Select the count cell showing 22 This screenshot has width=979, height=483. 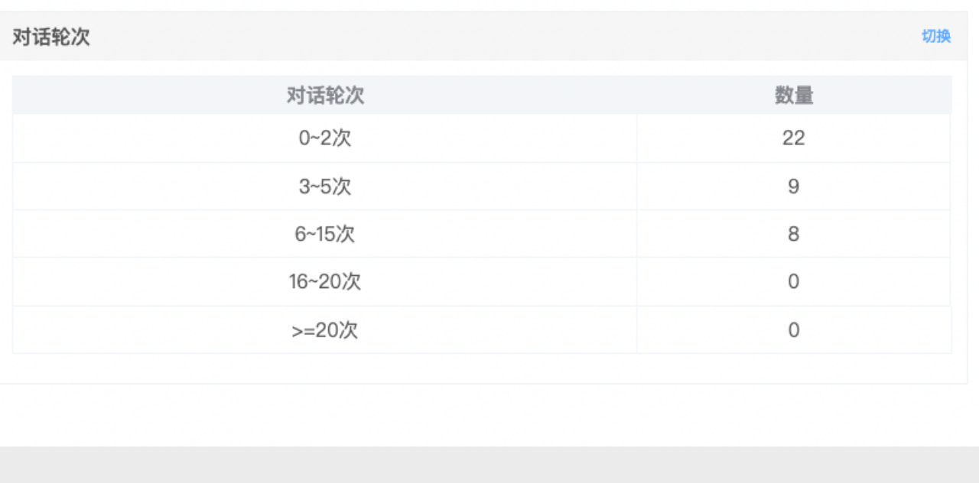pyautogui.click(x=794, y=138)
